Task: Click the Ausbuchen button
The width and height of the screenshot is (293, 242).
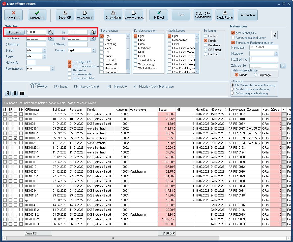Action: [x=248, y=15]
